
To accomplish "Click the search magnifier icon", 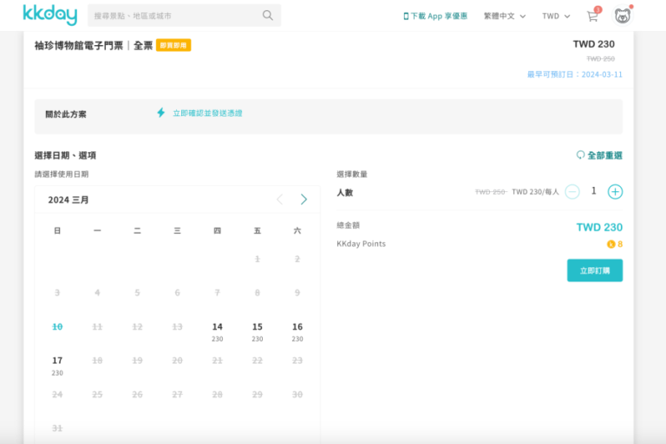I will pyautogui.click(x=267, y=16).
